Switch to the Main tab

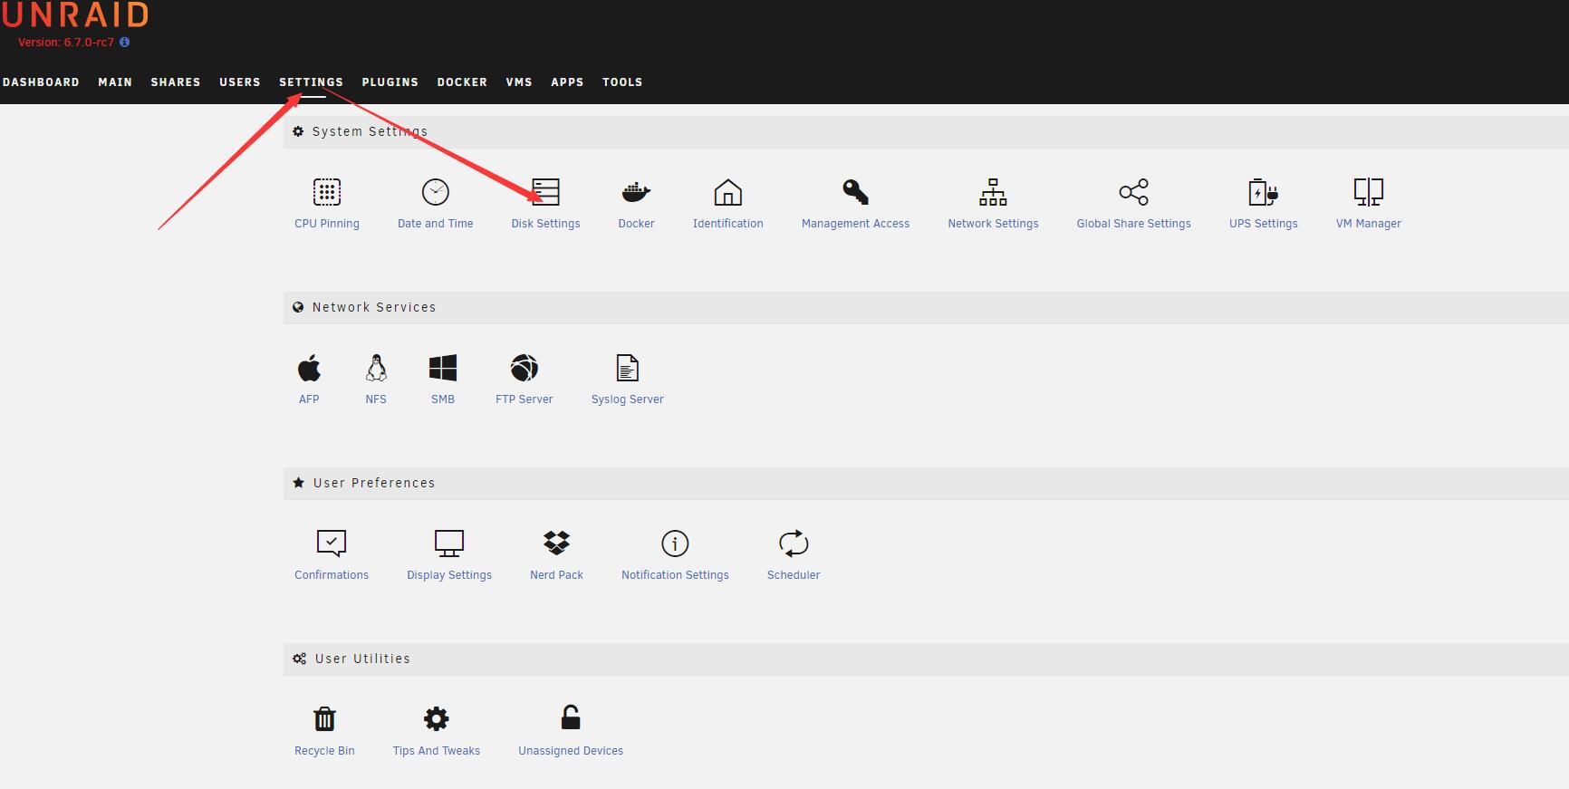[x=115, y=82]
